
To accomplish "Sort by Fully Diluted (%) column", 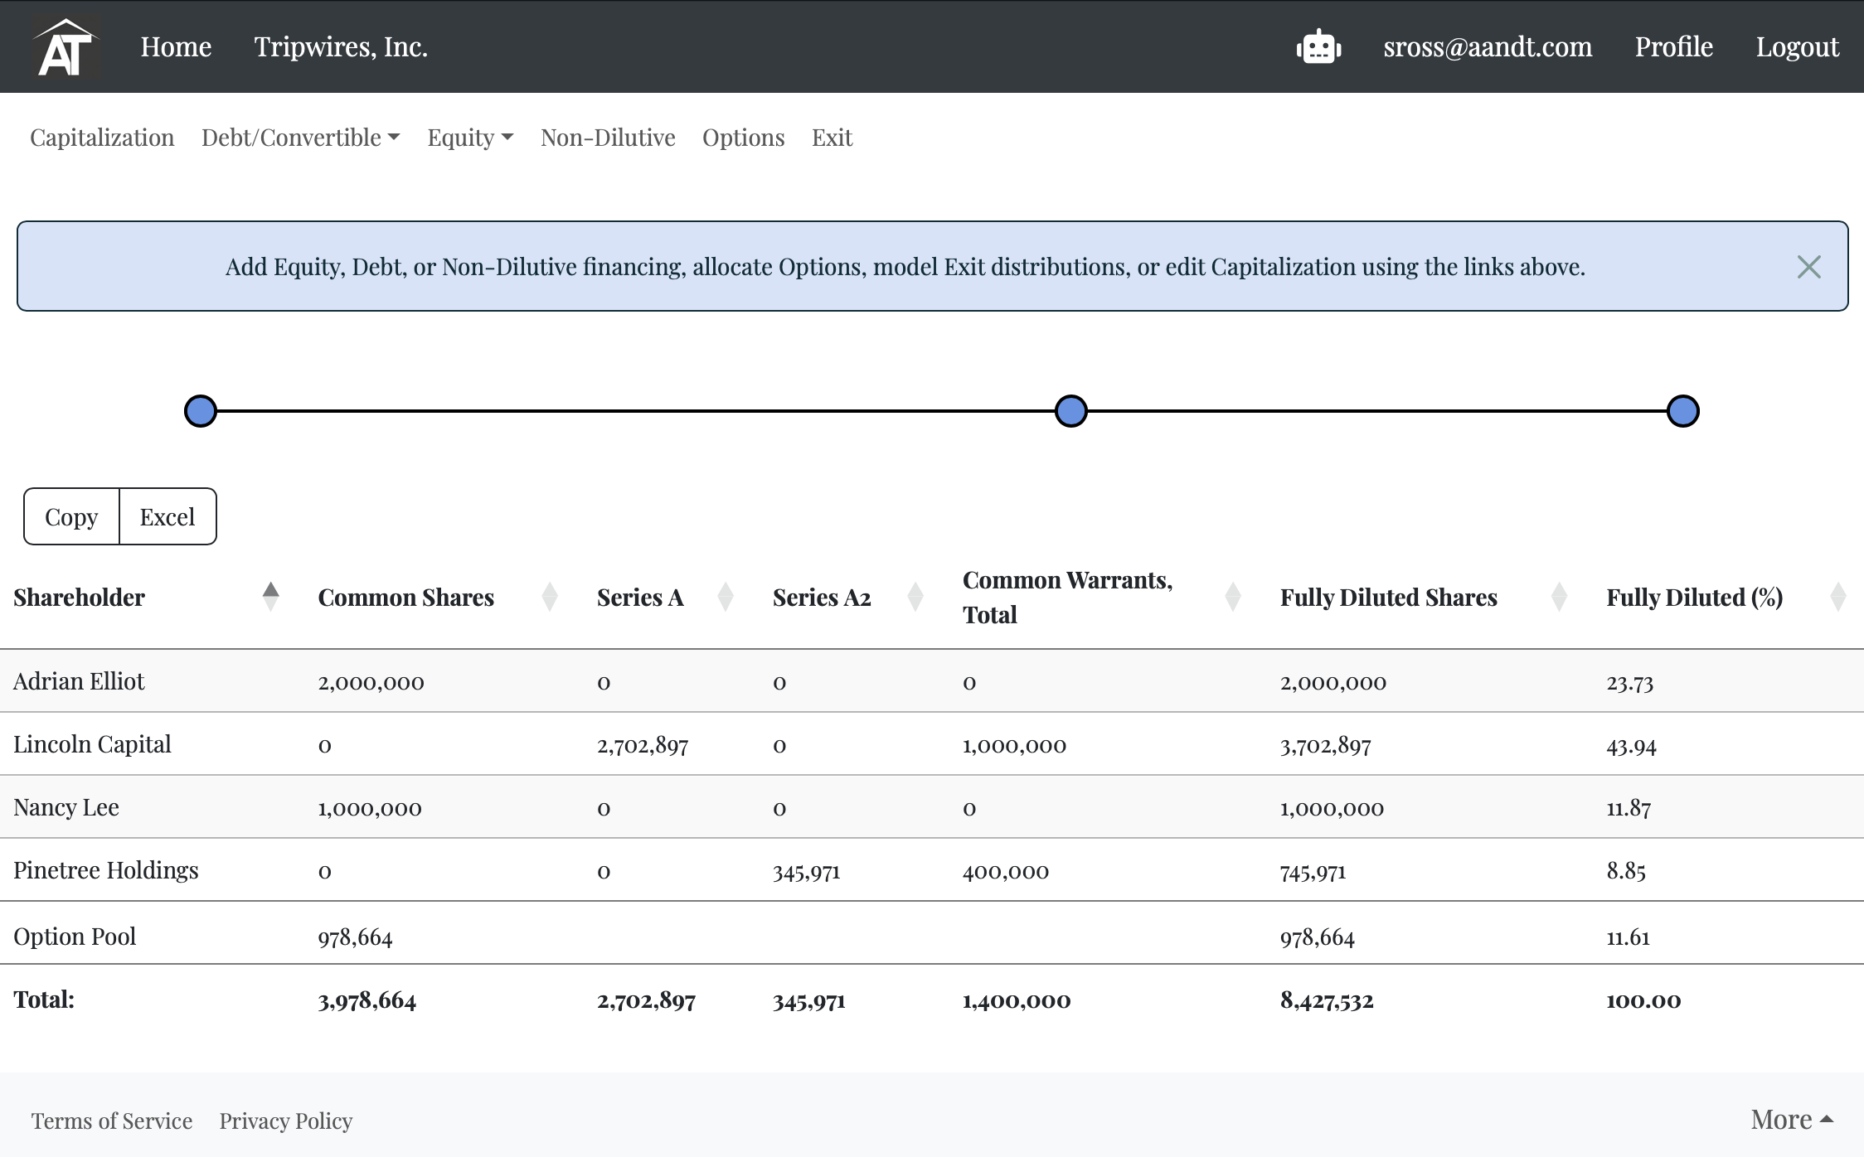I will coord(1837,597).
